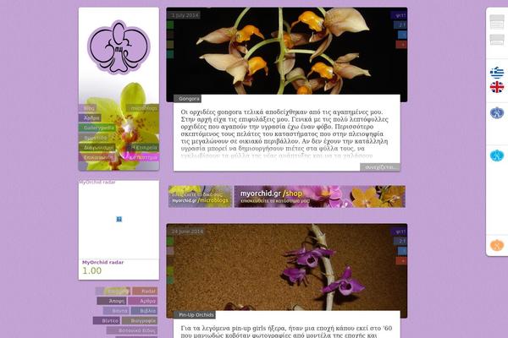Open the Φροντίδα menu item
Viewport: 508px width, 338px height.
point(93,138)
